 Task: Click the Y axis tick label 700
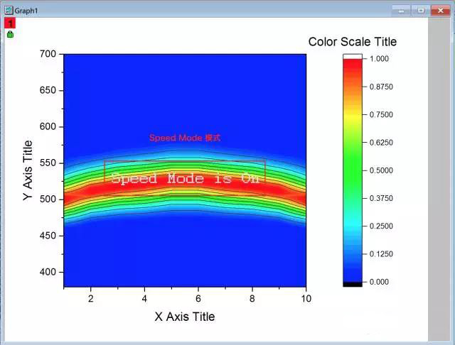point(48,54)
